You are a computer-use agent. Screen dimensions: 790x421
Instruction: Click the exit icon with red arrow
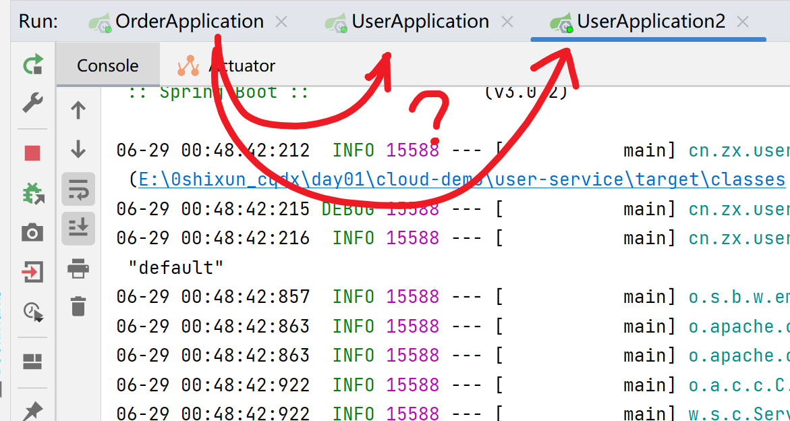33,273
